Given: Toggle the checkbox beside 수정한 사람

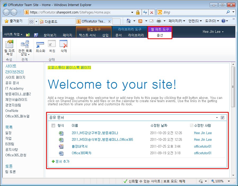Looking at the screenshot, I should tap(192, 125).
